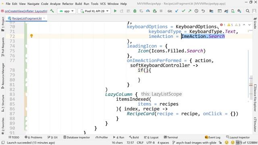The height and width of the screenshot is (145, 258).
Task: Click the yellow warnings count indicator
Action: click(230, 25)
